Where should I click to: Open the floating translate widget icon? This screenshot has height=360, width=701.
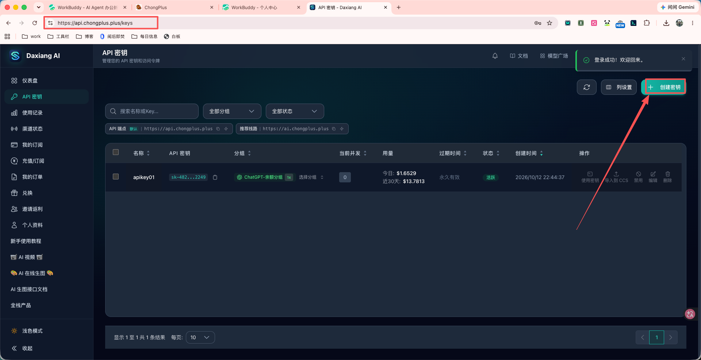tap(690, 314)
